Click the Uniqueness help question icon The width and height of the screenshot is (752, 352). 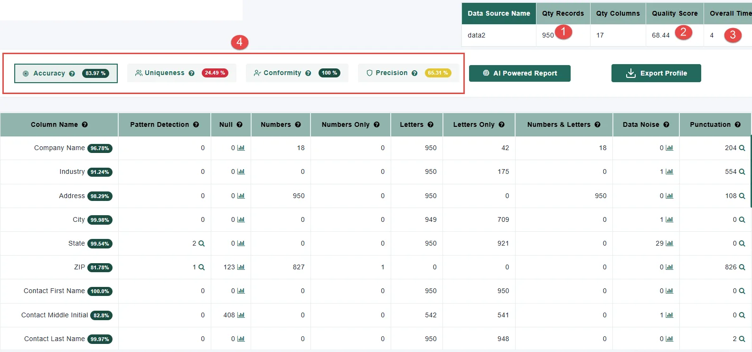(192, 73)
